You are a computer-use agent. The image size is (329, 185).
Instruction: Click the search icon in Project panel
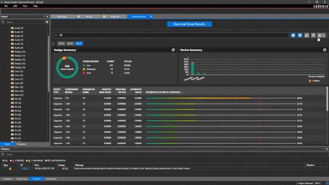tap(3, 22)
